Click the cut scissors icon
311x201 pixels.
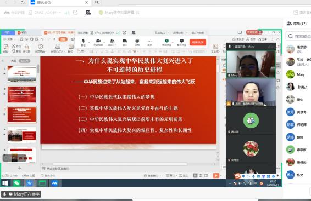click(14, 46)
